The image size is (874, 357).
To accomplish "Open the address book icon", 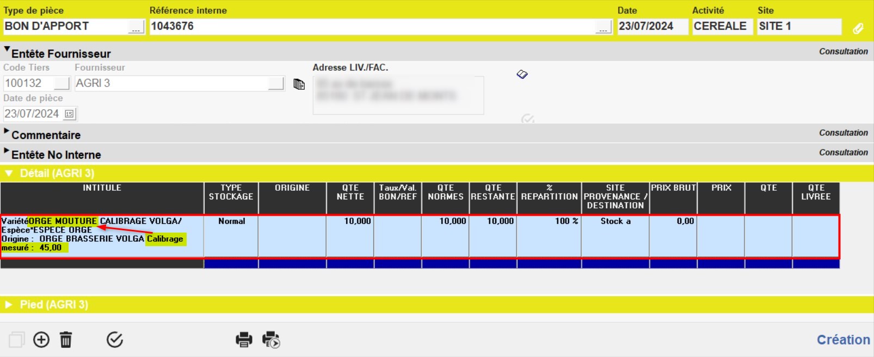I will pyautogui.click(x=522, y=74).
